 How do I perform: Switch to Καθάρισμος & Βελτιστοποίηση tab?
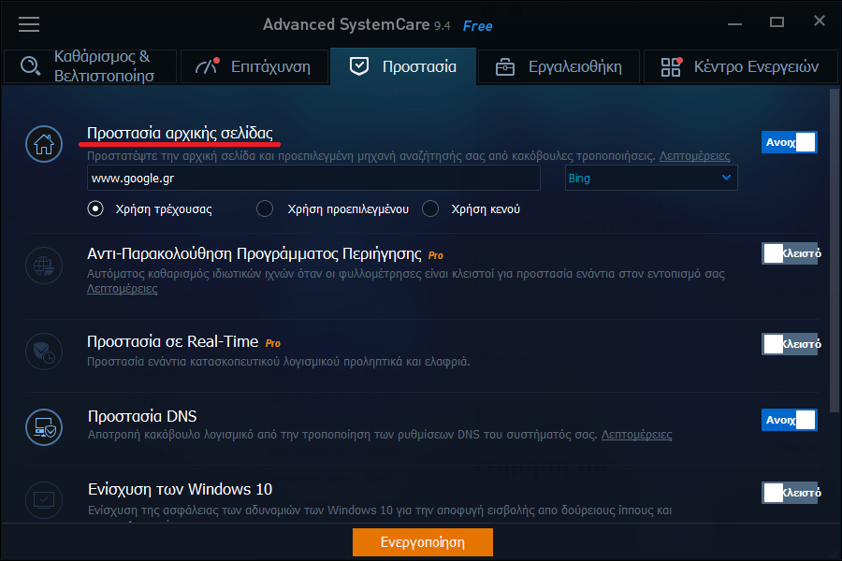[x=90, y=66]
